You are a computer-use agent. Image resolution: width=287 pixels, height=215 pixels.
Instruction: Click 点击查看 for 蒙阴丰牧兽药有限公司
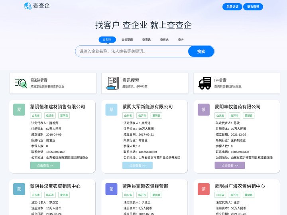tap(230, 166)
